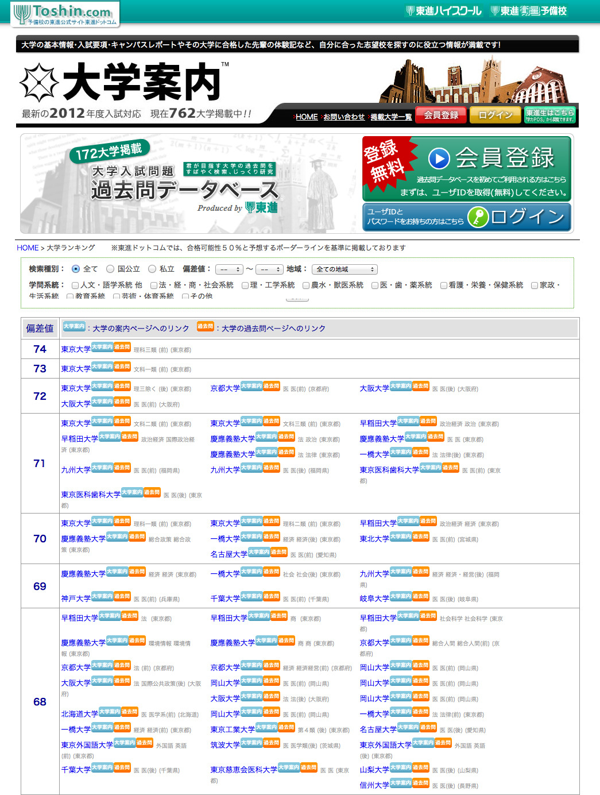The image size is (600, 795).
Task: Open the 東進ハイスクール link at top
Action: (x=444, y=11)
